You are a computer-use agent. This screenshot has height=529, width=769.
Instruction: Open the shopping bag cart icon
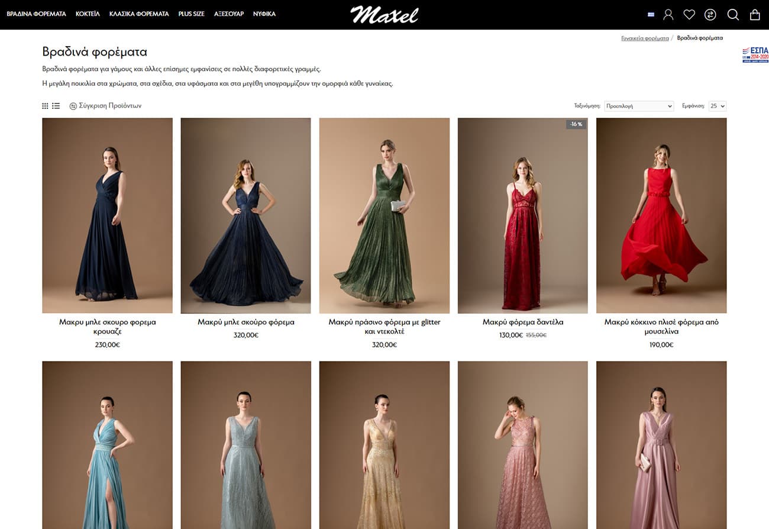pyautogui.click(x=755, y=15)
